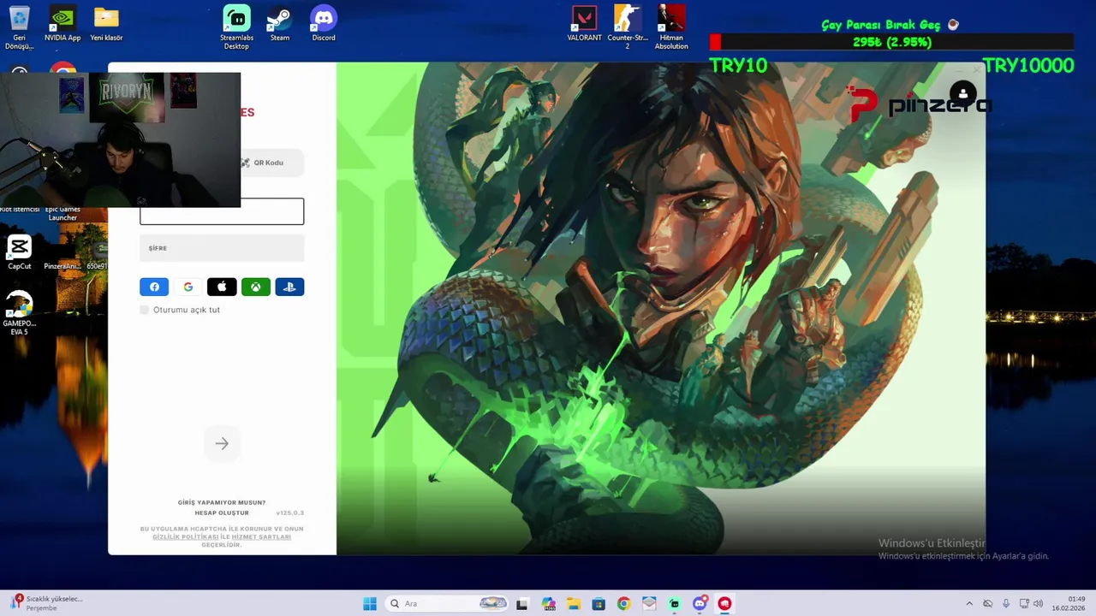Click profile avatar near pinzera logo
The width and height of the screenshot is (1096, 616).
(x=963, y=94)
